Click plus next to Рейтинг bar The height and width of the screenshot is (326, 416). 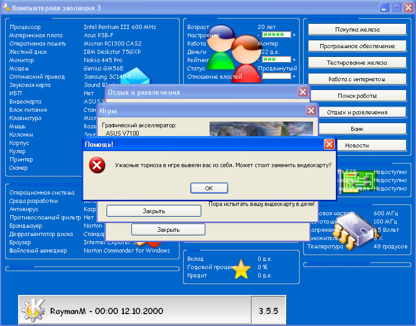point(294,60)
